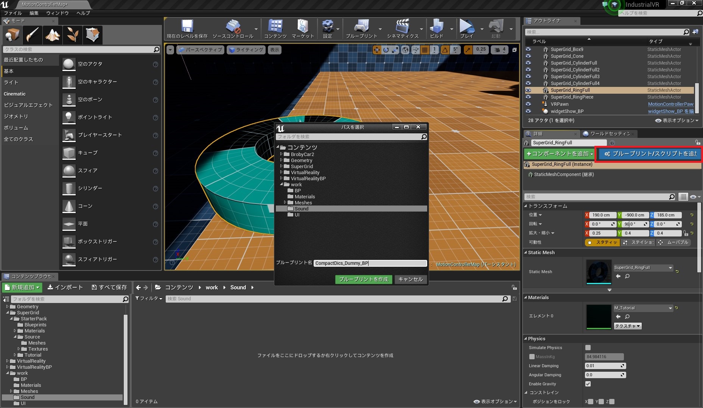This screenshot has width=703, height=408.
Task: Lock the Details panel icon
Action: (697, 142)
